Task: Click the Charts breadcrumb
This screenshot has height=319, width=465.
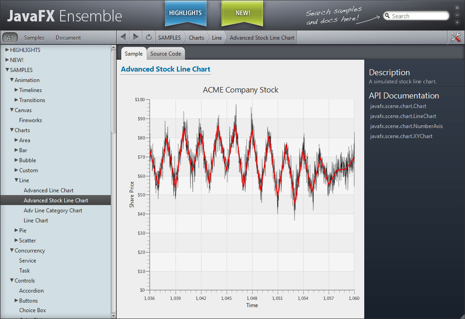Action: click(x=196, y=38)
